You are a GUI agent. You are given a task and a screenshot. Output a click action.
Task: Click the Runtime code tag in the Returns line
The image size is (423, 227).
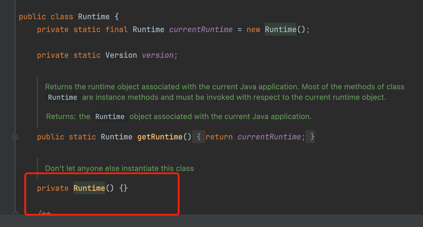(x=110, y=117)
